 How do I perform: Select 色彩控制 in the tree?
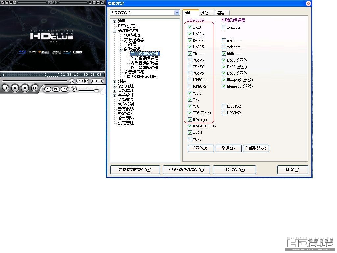(126, 104)
